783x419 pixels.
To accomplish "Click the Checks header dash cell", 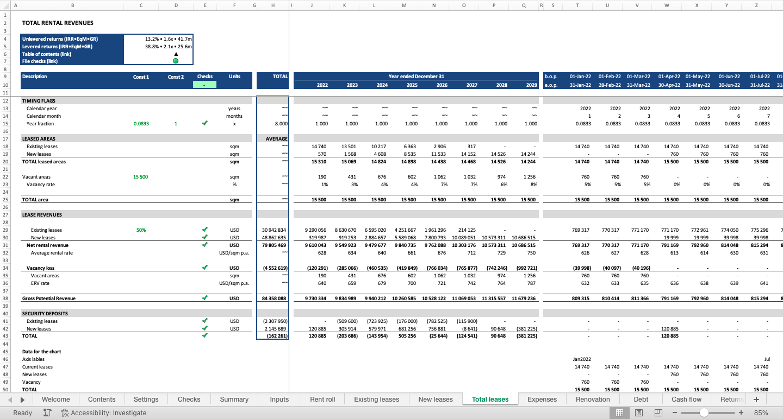I will click(204, 85).
